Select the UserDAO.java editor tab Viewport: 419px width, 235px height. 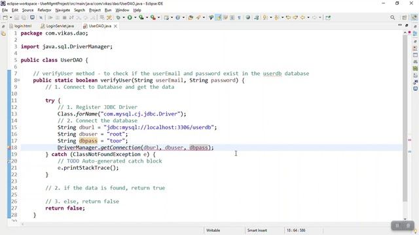(x=100, y=26)
